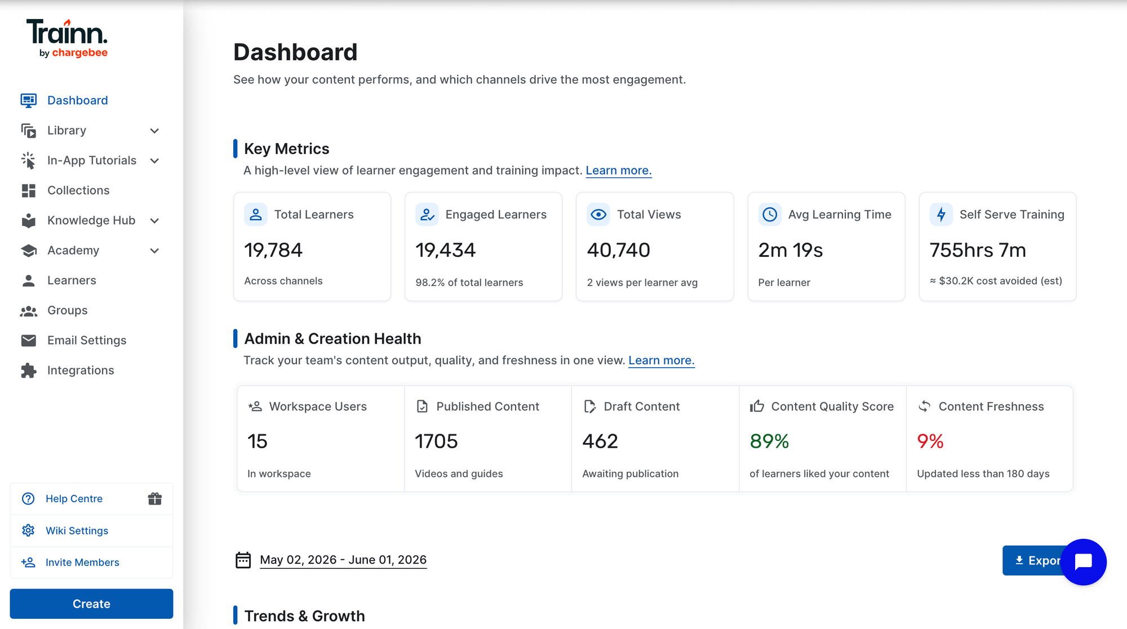This screenshot has height=629, width=1127.
Task: Expand the In-App Tutorials chevron
Action: 155,160
